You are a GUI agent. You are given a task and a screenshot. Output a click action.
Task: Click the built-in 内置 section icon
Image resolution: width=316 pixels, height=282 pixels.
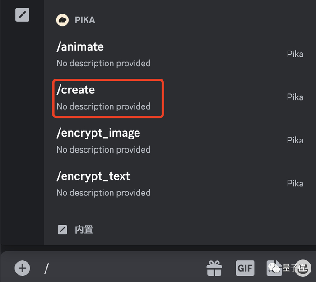[x=63, y=230]
